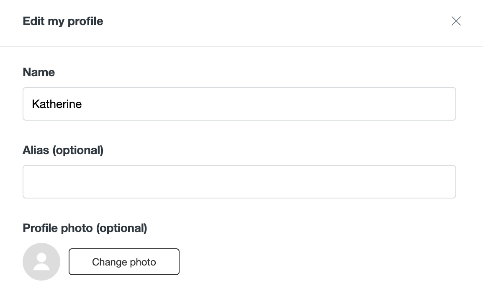Choose a new profile photo via Change photo

(124, 262)
